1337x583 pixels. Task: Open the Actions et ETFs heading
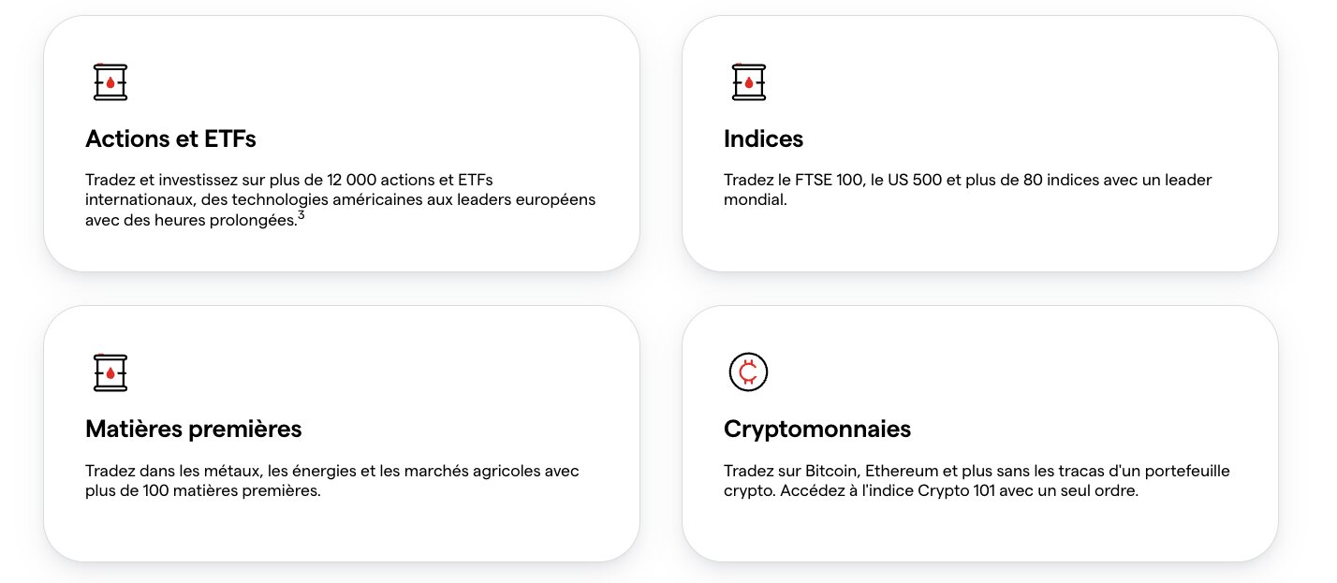click(x=170, y=139)
